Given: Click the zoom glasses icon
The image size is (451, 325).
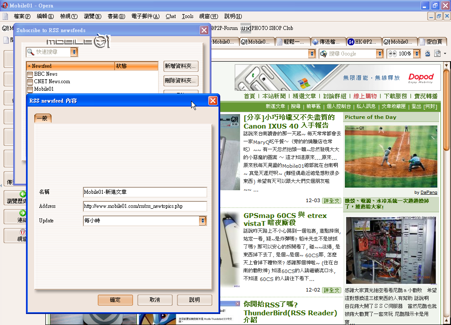Looking at the screenshot, I should coord(392,54).
